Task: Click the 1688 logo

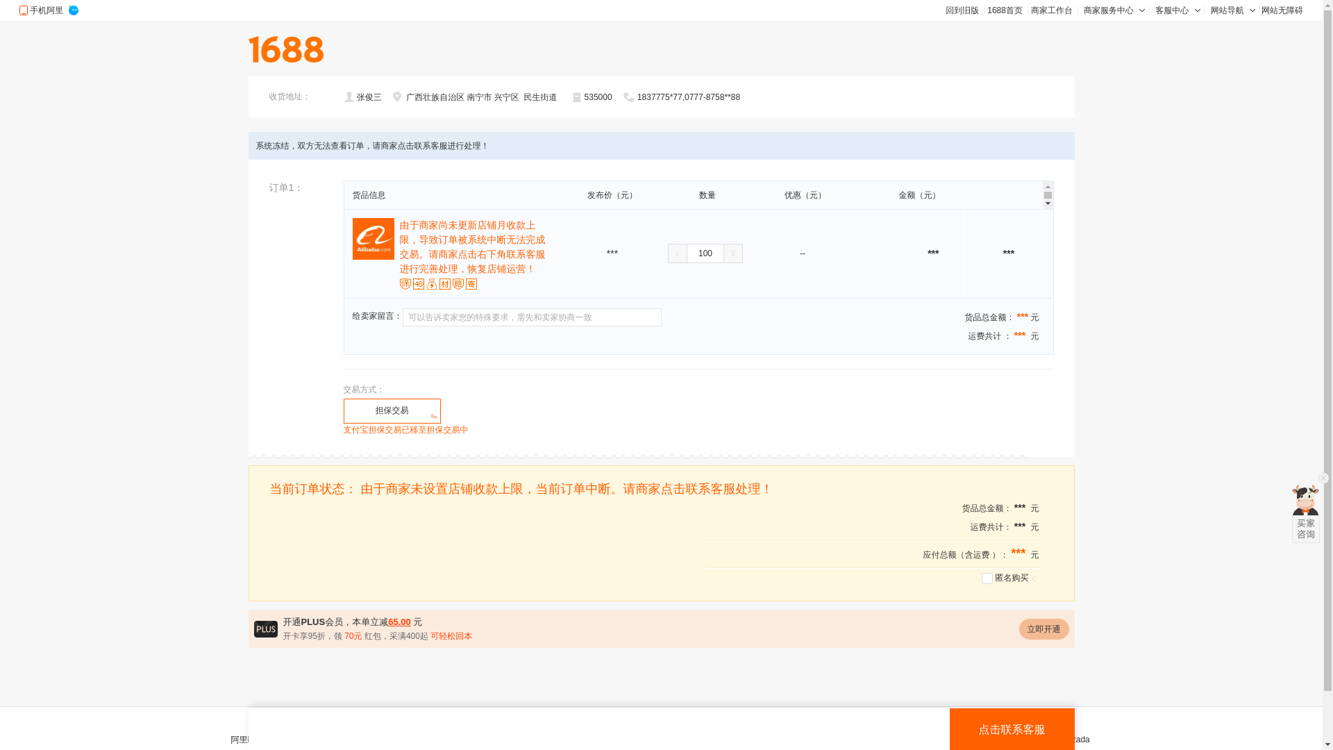Action: [x=286, y=49]
